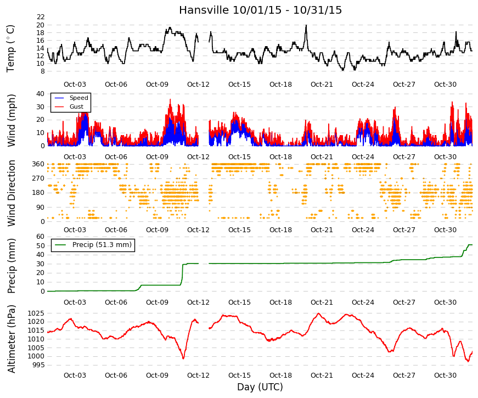This screenshot has width=478, height=398.
Task: Click the Speed legend label
Action: 78,98
